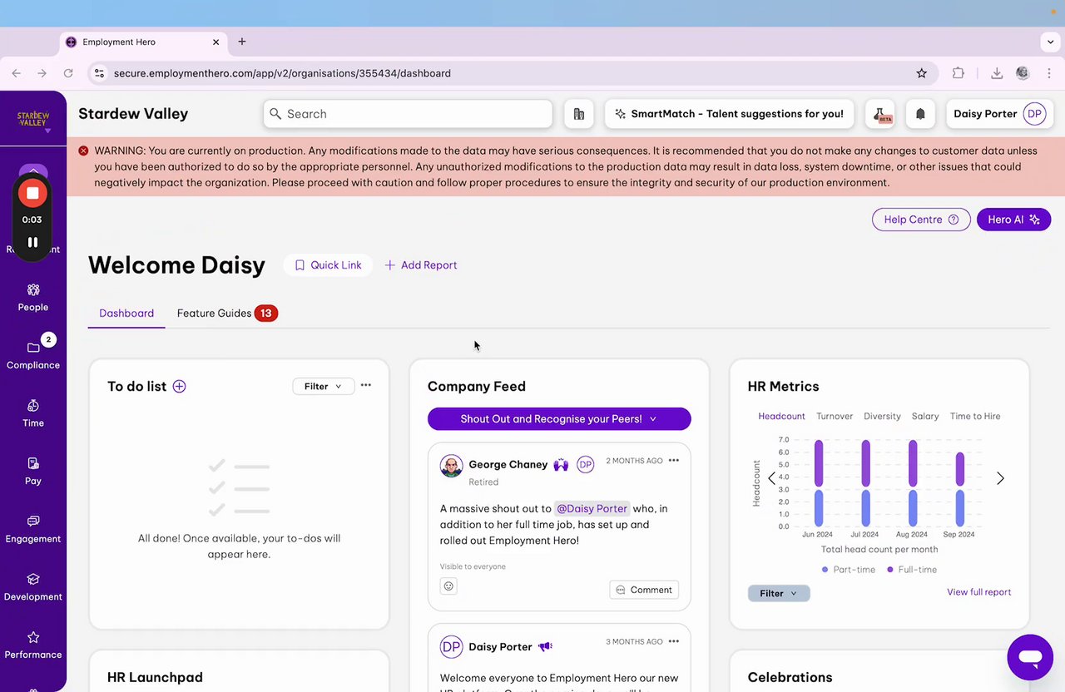Open the Development sidebar section

click(x=33, y=586)
